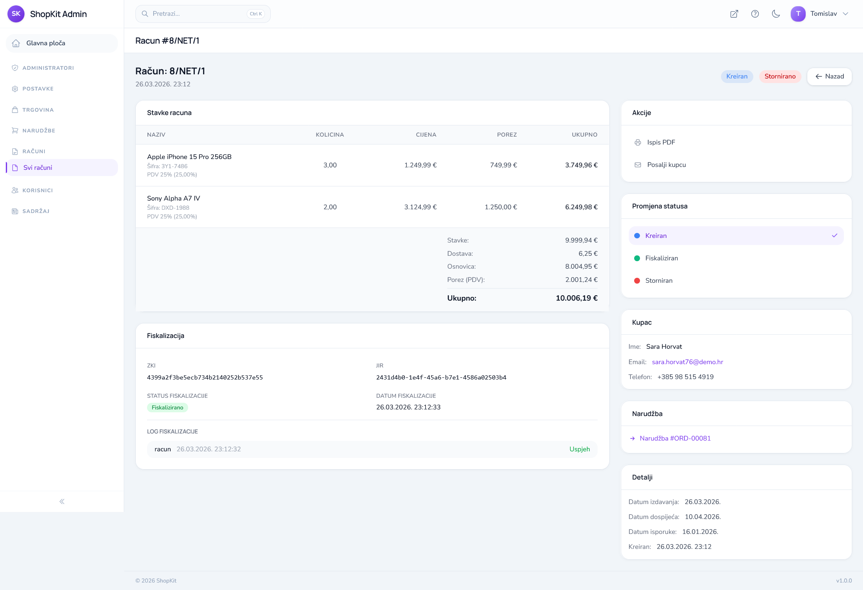Click the green Fiskalizirano status badge
The height and width of the screenshot is (590, 863).
pos(167,408)
